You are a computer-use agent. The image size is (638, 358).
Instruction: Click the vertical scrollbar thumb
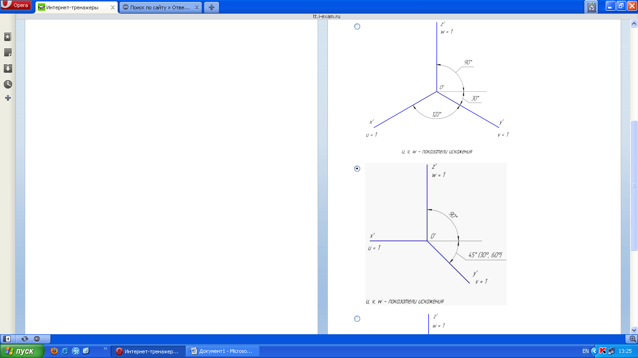click(634, 186)
